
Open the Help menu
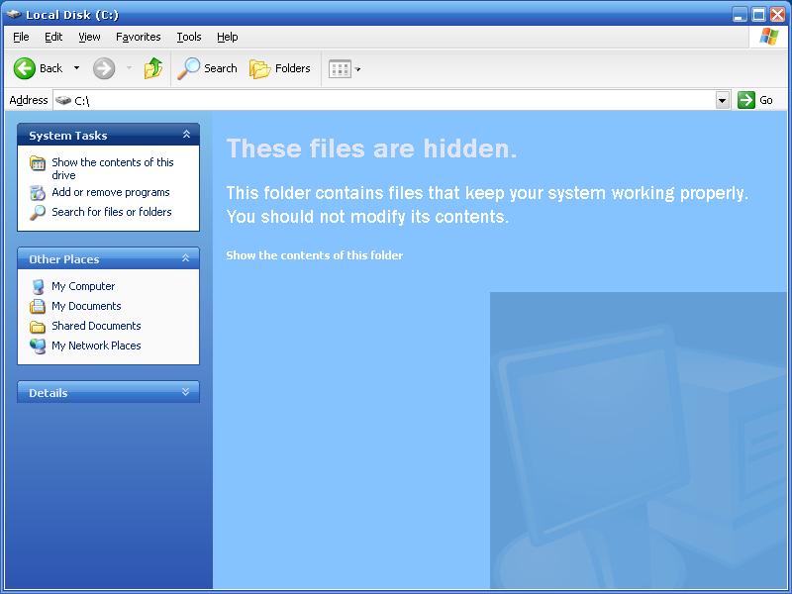[x=228, y=37]
